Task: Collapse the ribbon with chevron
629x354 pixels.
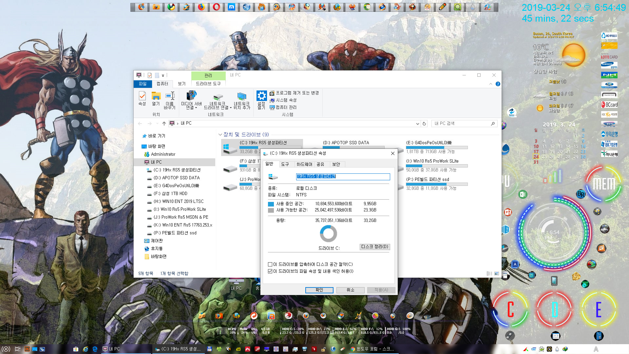Action: point(491,84)
